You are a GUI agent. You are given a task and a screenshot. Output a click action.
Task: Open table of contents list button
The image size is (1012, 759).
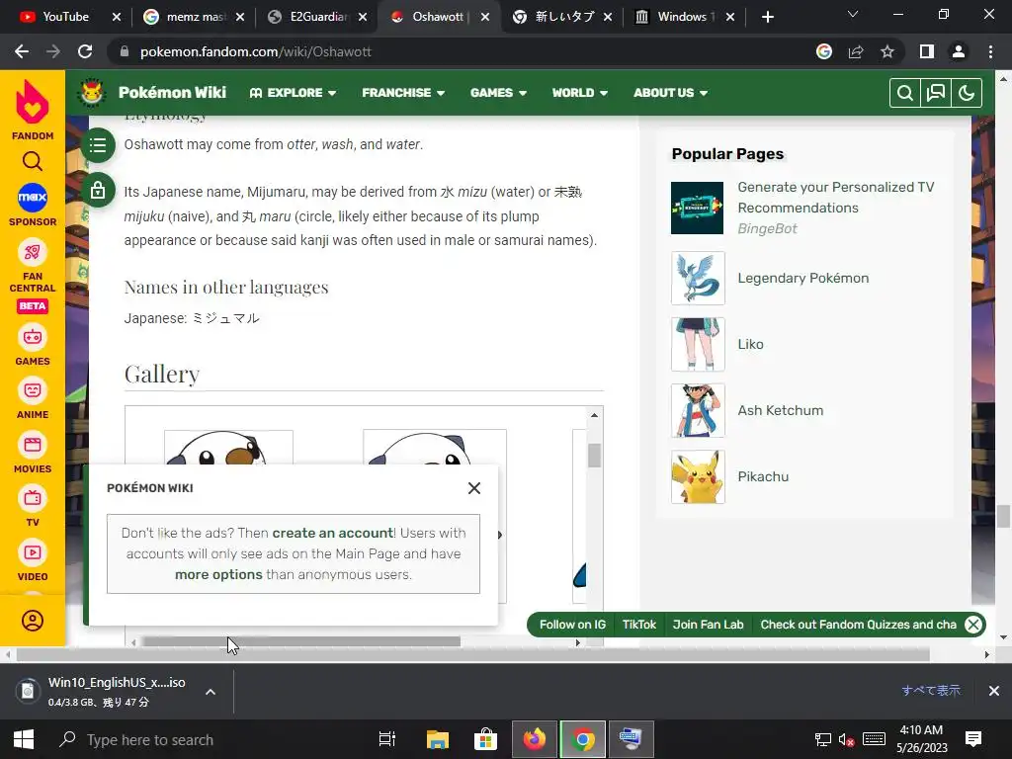[x=98, y=144]
